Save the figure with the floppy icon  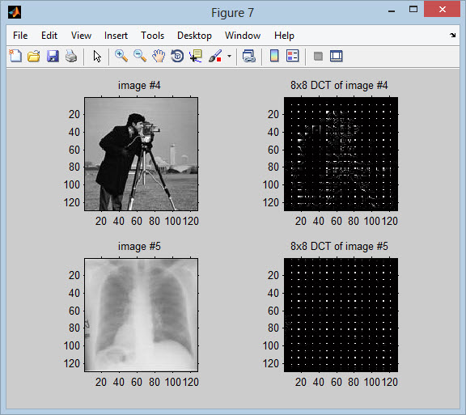[53, 56]
